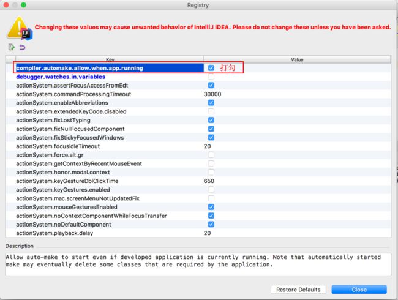Image resolution: width=398 pixels, height=300 pixels.
Task: Select the debugger.watches.in.variables row
Action: pos(198,77)
